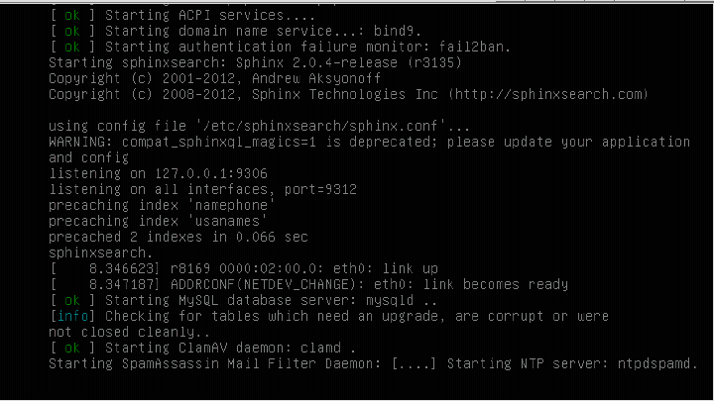Screen dimensions: 714x401
Task: Click 'ADDRCONF(NETDEV_CHANGE)' in the kernel message
Action: (x=263, y=284)
